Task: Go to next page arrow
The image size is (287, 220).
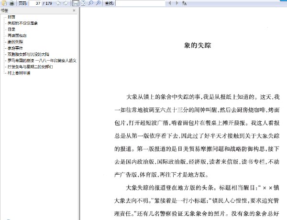Action: [x=66, y=3]
